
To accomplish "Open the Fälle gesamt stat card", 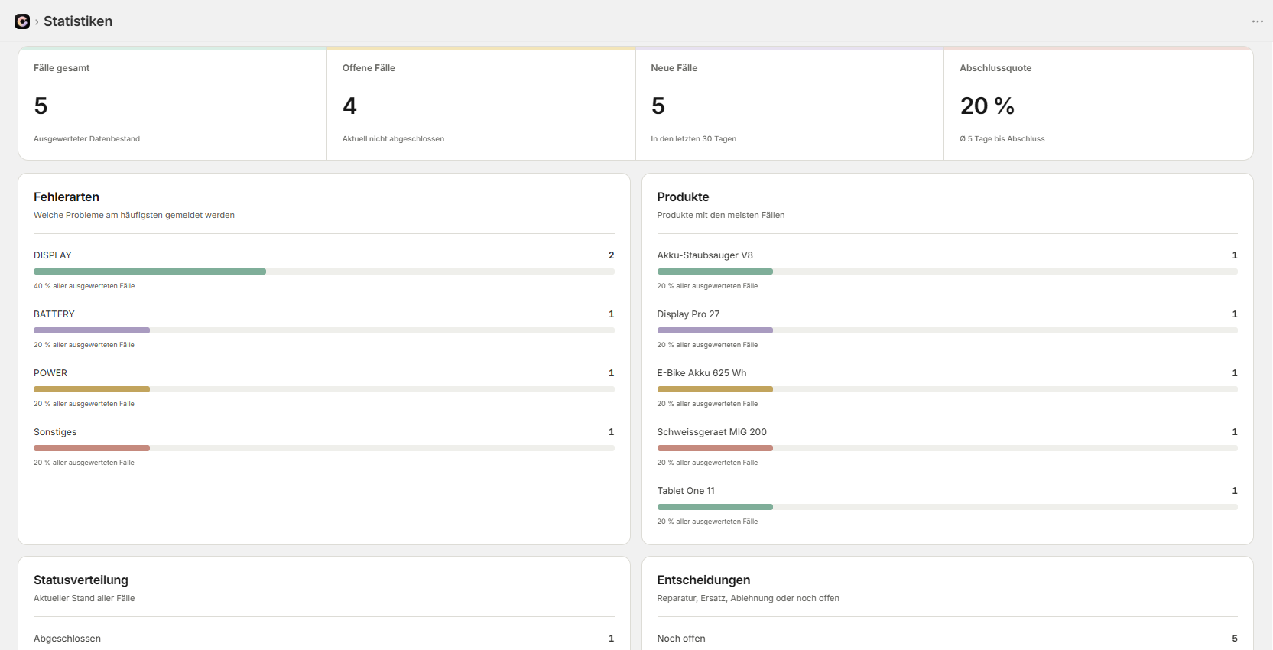I will [173, 103].
